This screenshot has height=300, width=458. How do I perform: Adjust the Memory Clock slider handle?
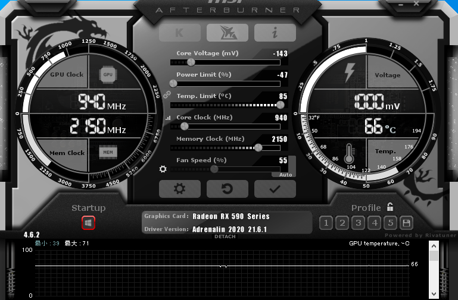point(258,148)
